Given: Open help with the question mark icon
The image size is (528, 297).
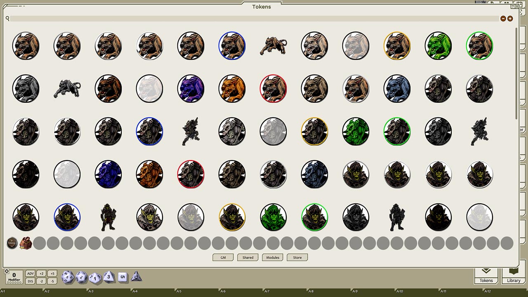Looking at the screenshot, I should pyautogui.click(x=513, y=7).
